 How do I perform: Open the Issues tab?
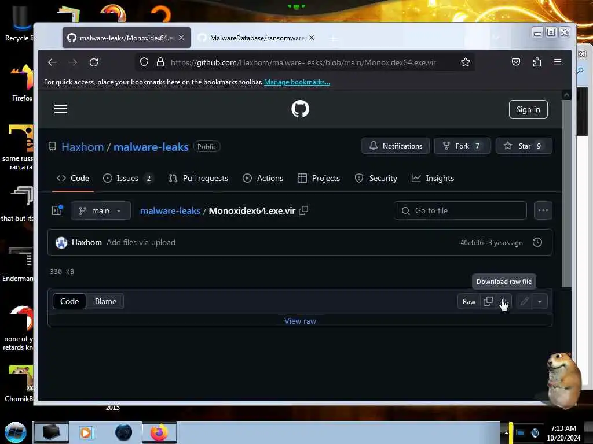(128, 178)
